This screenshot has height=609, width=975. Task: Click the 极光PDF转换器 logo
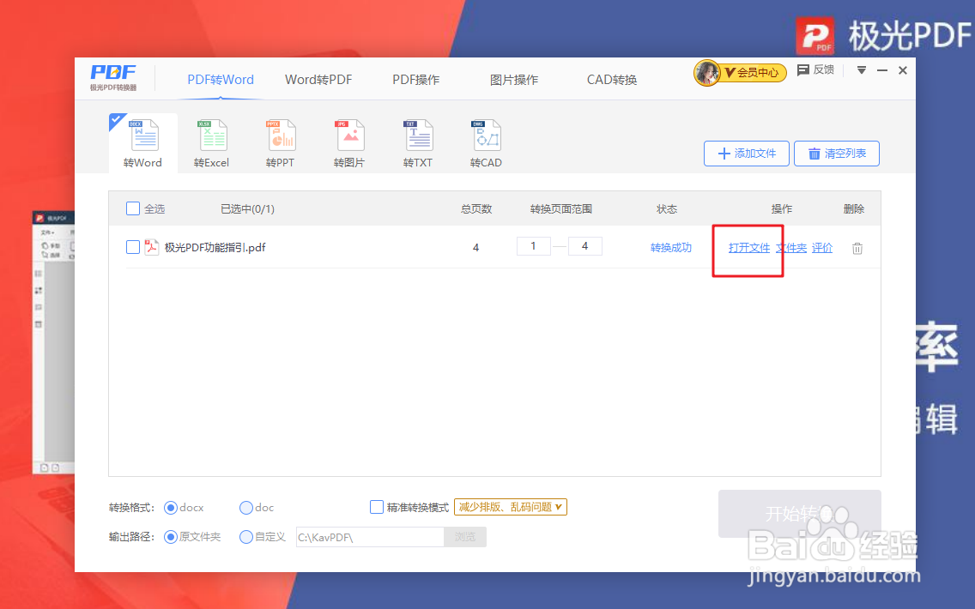click(x=113, y=78)
